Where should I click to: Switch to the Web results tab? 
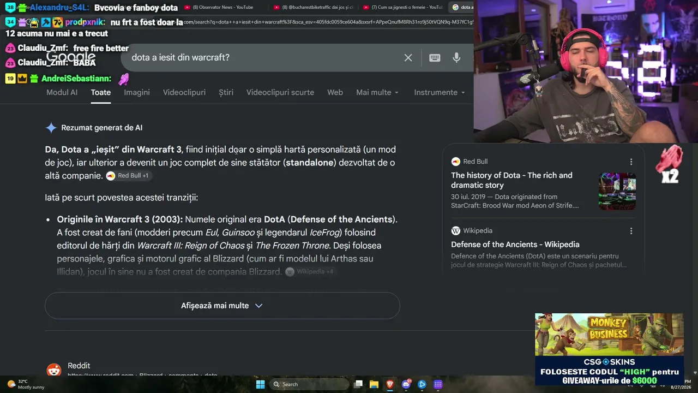tap(335, 93)
